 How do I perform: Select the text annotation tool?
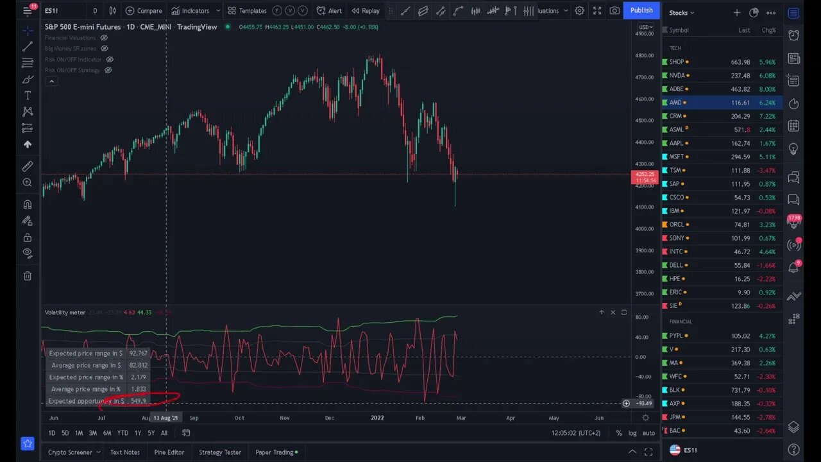point(27,96)
